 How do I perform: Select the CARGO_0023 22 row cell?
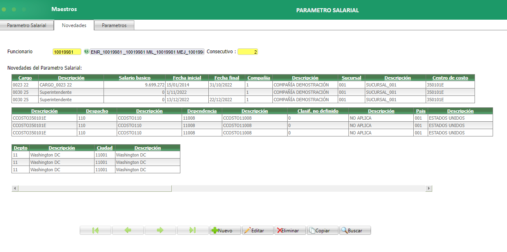(x=71, y=85)
